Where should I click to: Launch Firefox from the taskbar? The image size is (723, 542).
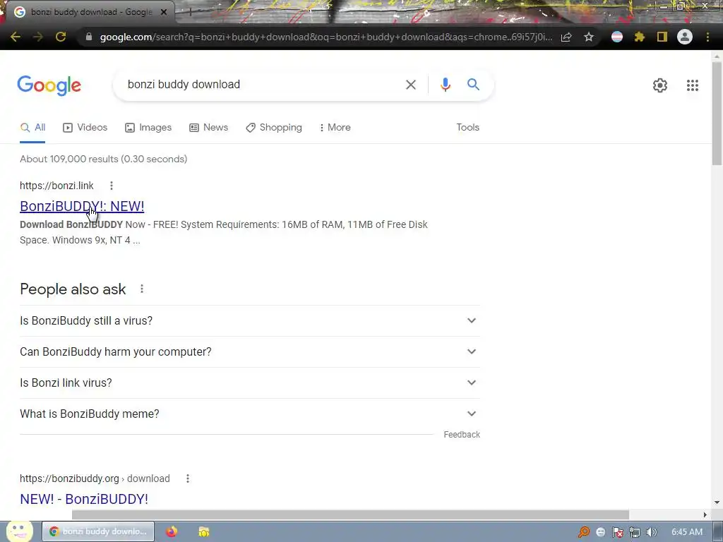[x=172, y=531]
